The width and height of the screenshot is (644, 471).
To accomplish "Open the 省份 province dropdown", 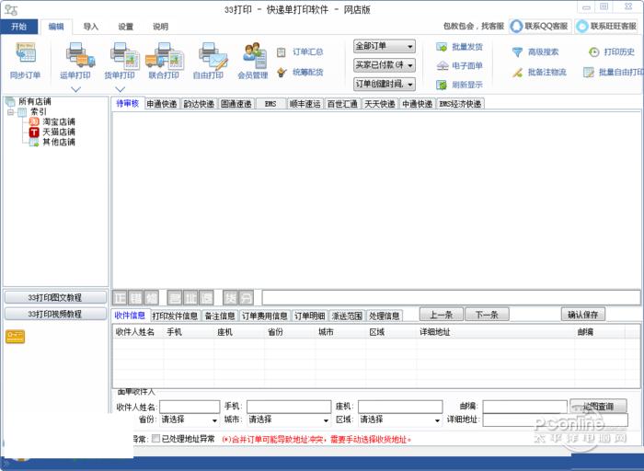I will pos(190,419).
